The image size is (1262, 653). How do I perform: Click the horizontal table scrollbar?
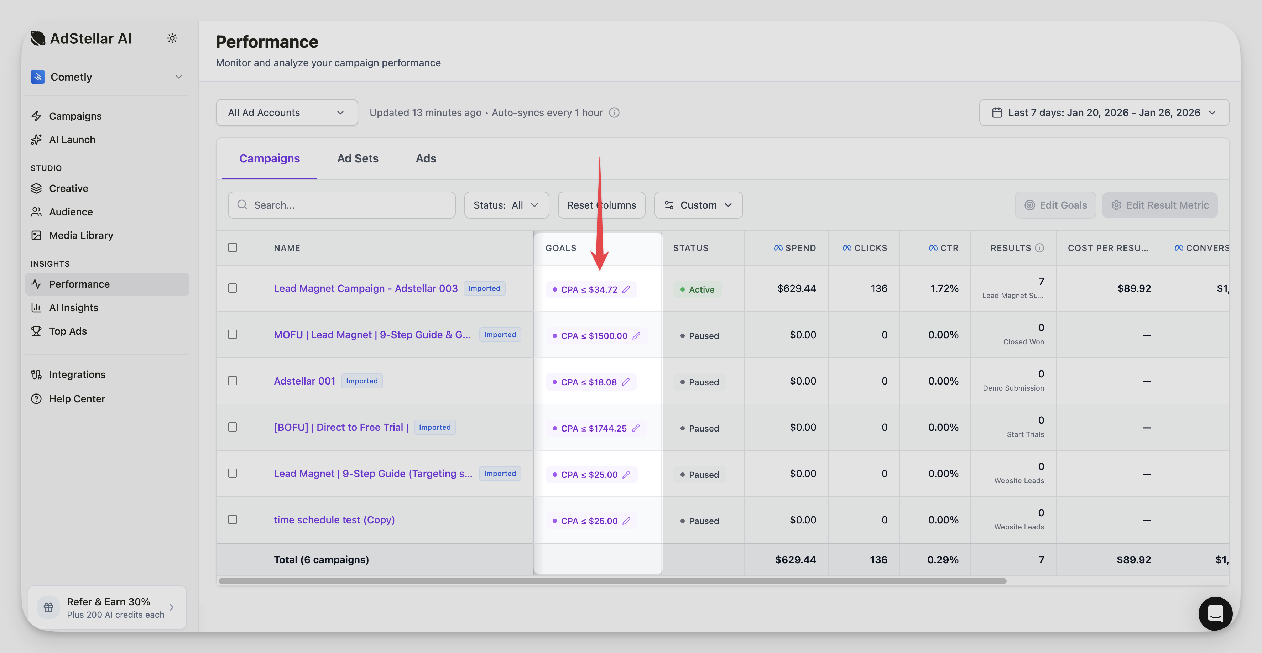click(612, 581)
